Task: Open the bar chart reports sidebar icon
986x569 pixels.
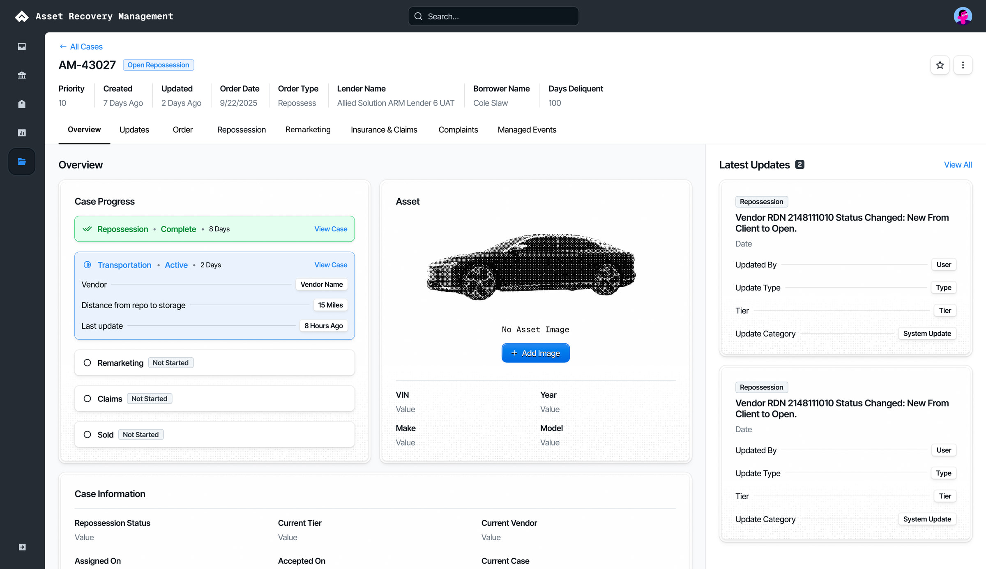Action: (22, 133)
